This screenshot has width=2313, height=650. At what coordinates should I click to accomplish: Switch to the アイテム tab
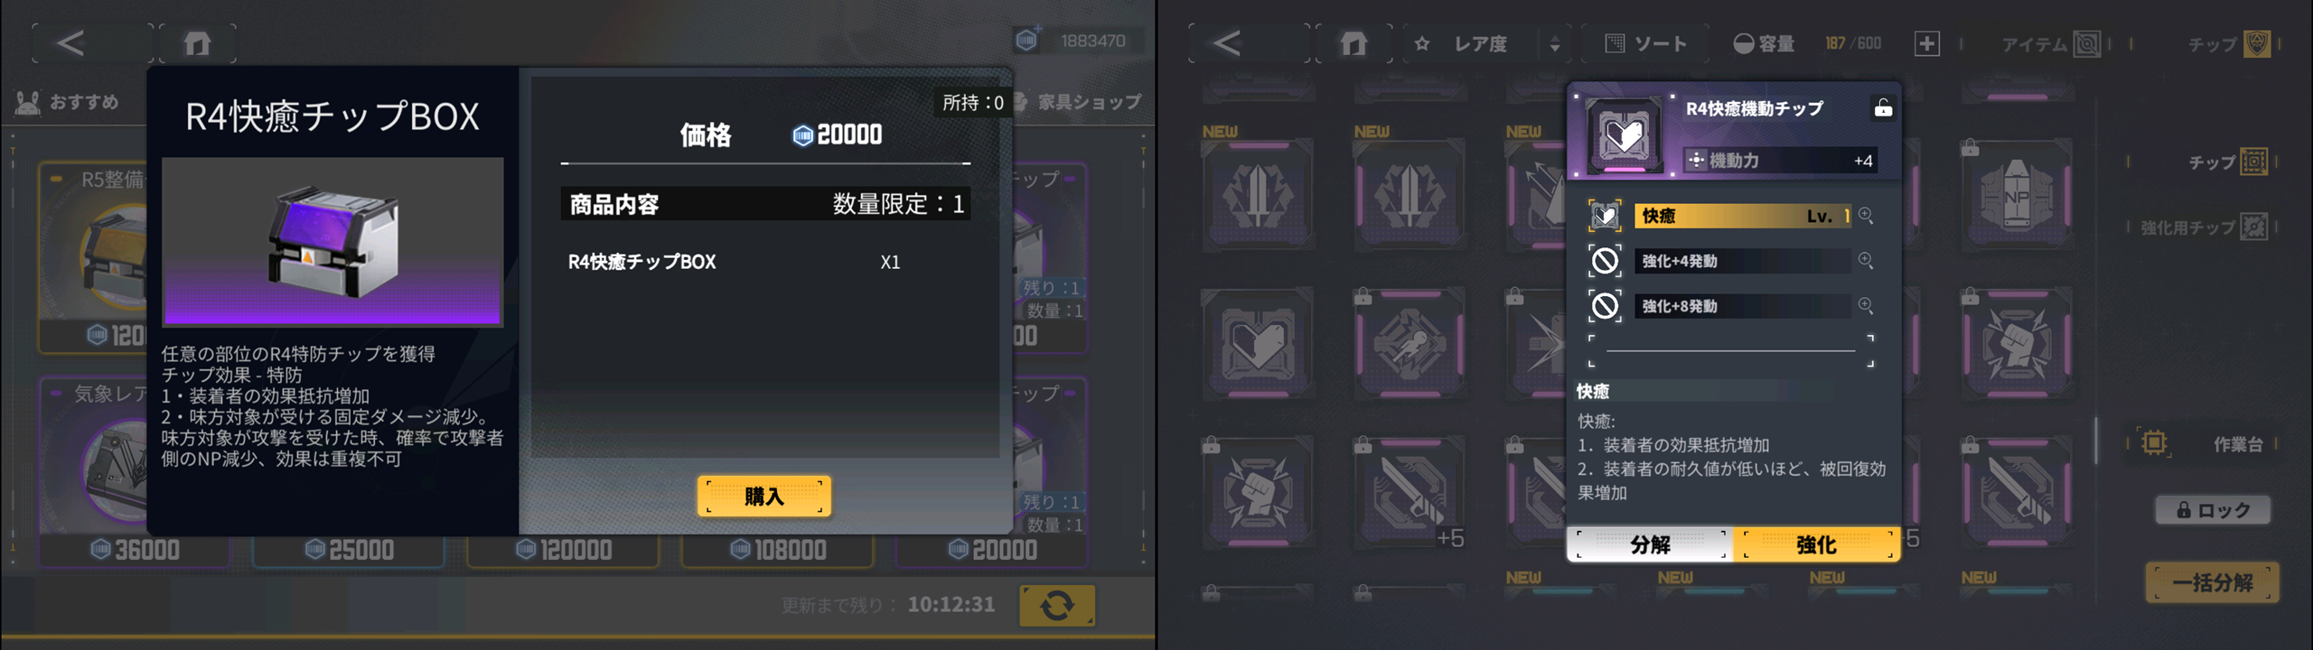(x=2051, y=43)
